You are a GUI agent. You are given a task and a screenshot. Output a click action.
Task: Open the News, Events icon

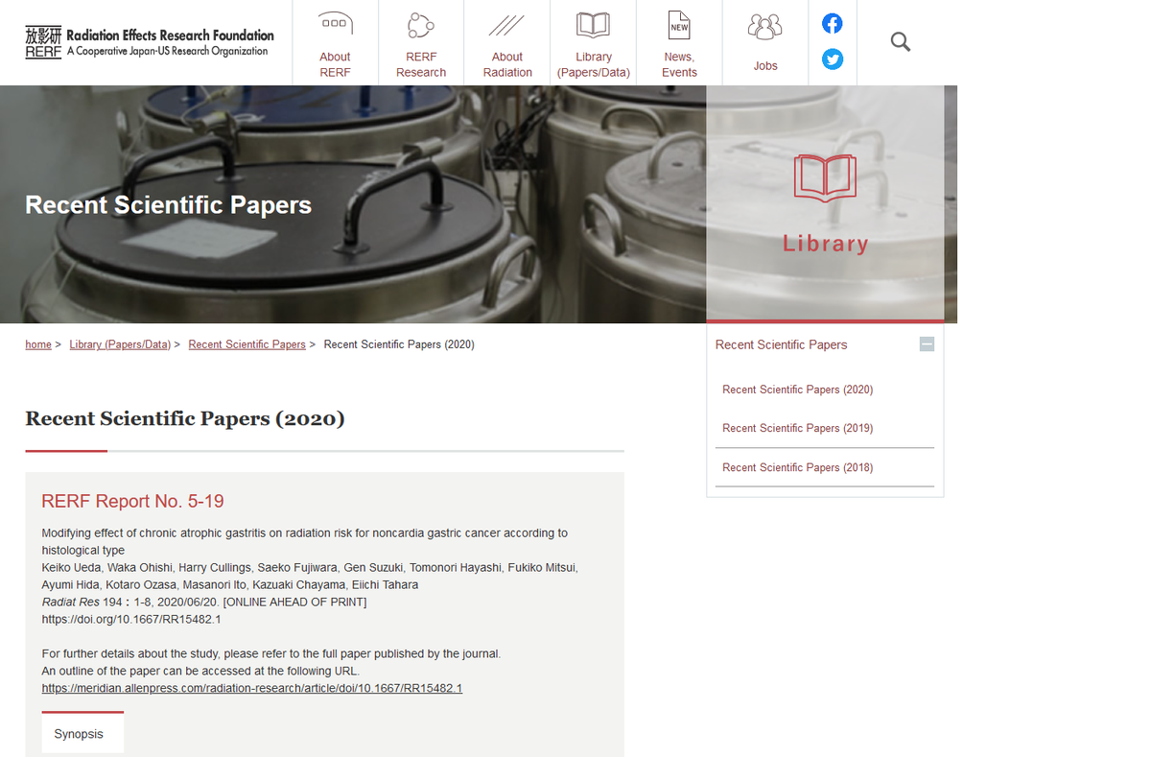coord(679,25)
